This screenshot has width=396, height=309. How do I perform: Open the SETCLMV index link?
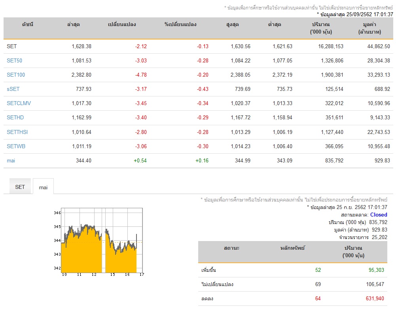[19, 103]
